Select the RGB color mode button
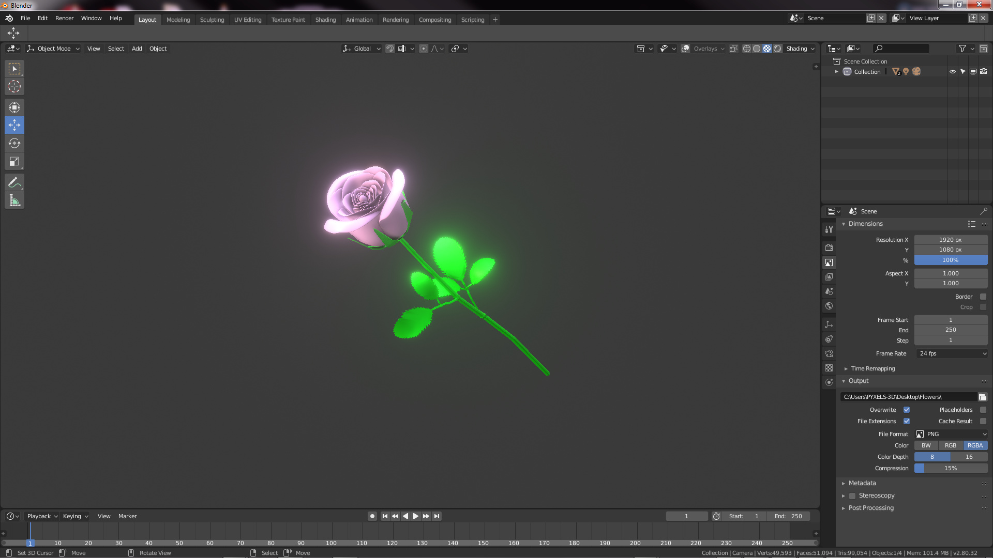 (x=950, y=445)
